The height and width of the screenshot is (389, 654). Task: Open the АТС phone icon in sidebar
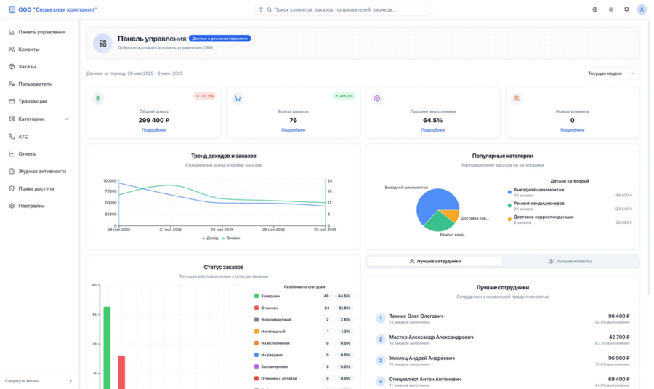12,137
